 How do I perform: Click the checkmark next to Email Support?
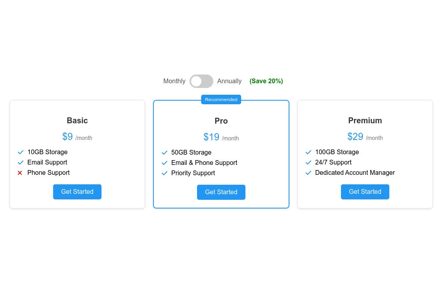[21, 163]
